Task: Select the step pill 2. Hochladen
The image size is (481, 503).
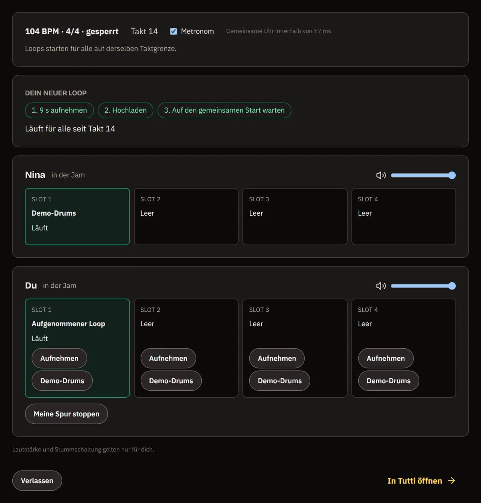Action: pyautogui.click(x=125, y=110)
